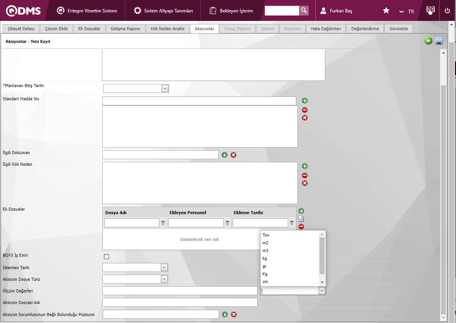Screen dimensions: 456x323
Task: Open the favorites star icon
Action: pyautogui.click(x=386, y=10)
